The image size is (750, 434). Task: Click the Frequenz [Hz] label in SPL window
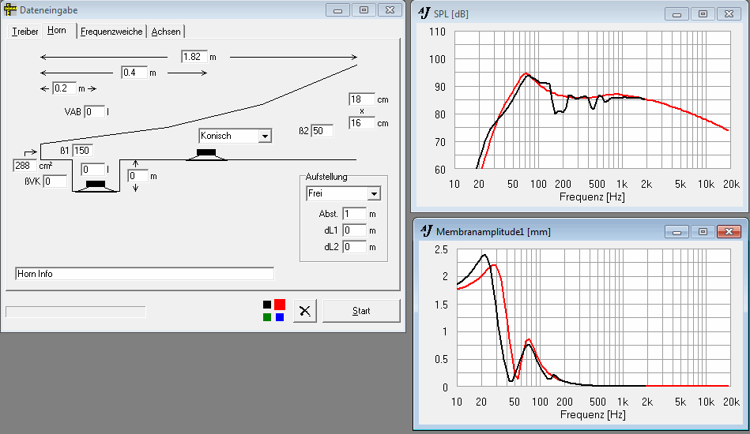tap(592, 196)
